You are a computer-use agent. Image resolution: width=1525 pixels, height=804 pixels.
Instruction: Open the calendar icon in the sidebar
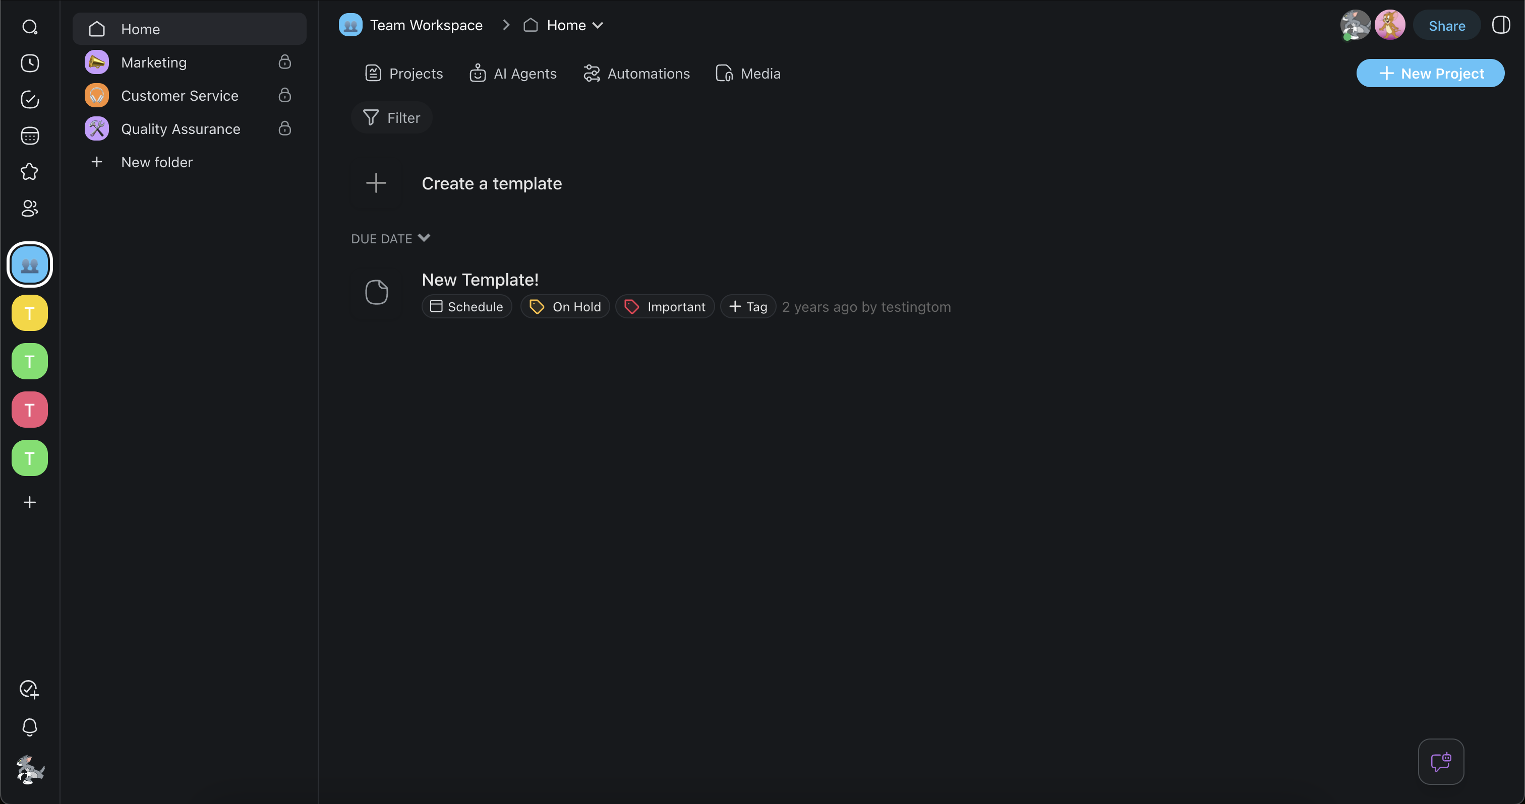(x=30, y=136)
